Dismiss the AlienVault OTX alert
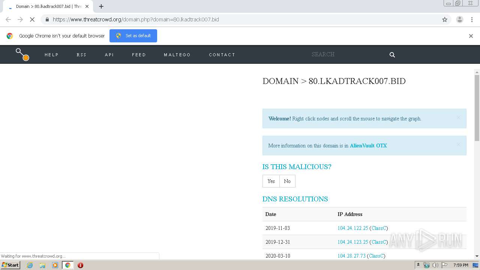 coord(458,144)
